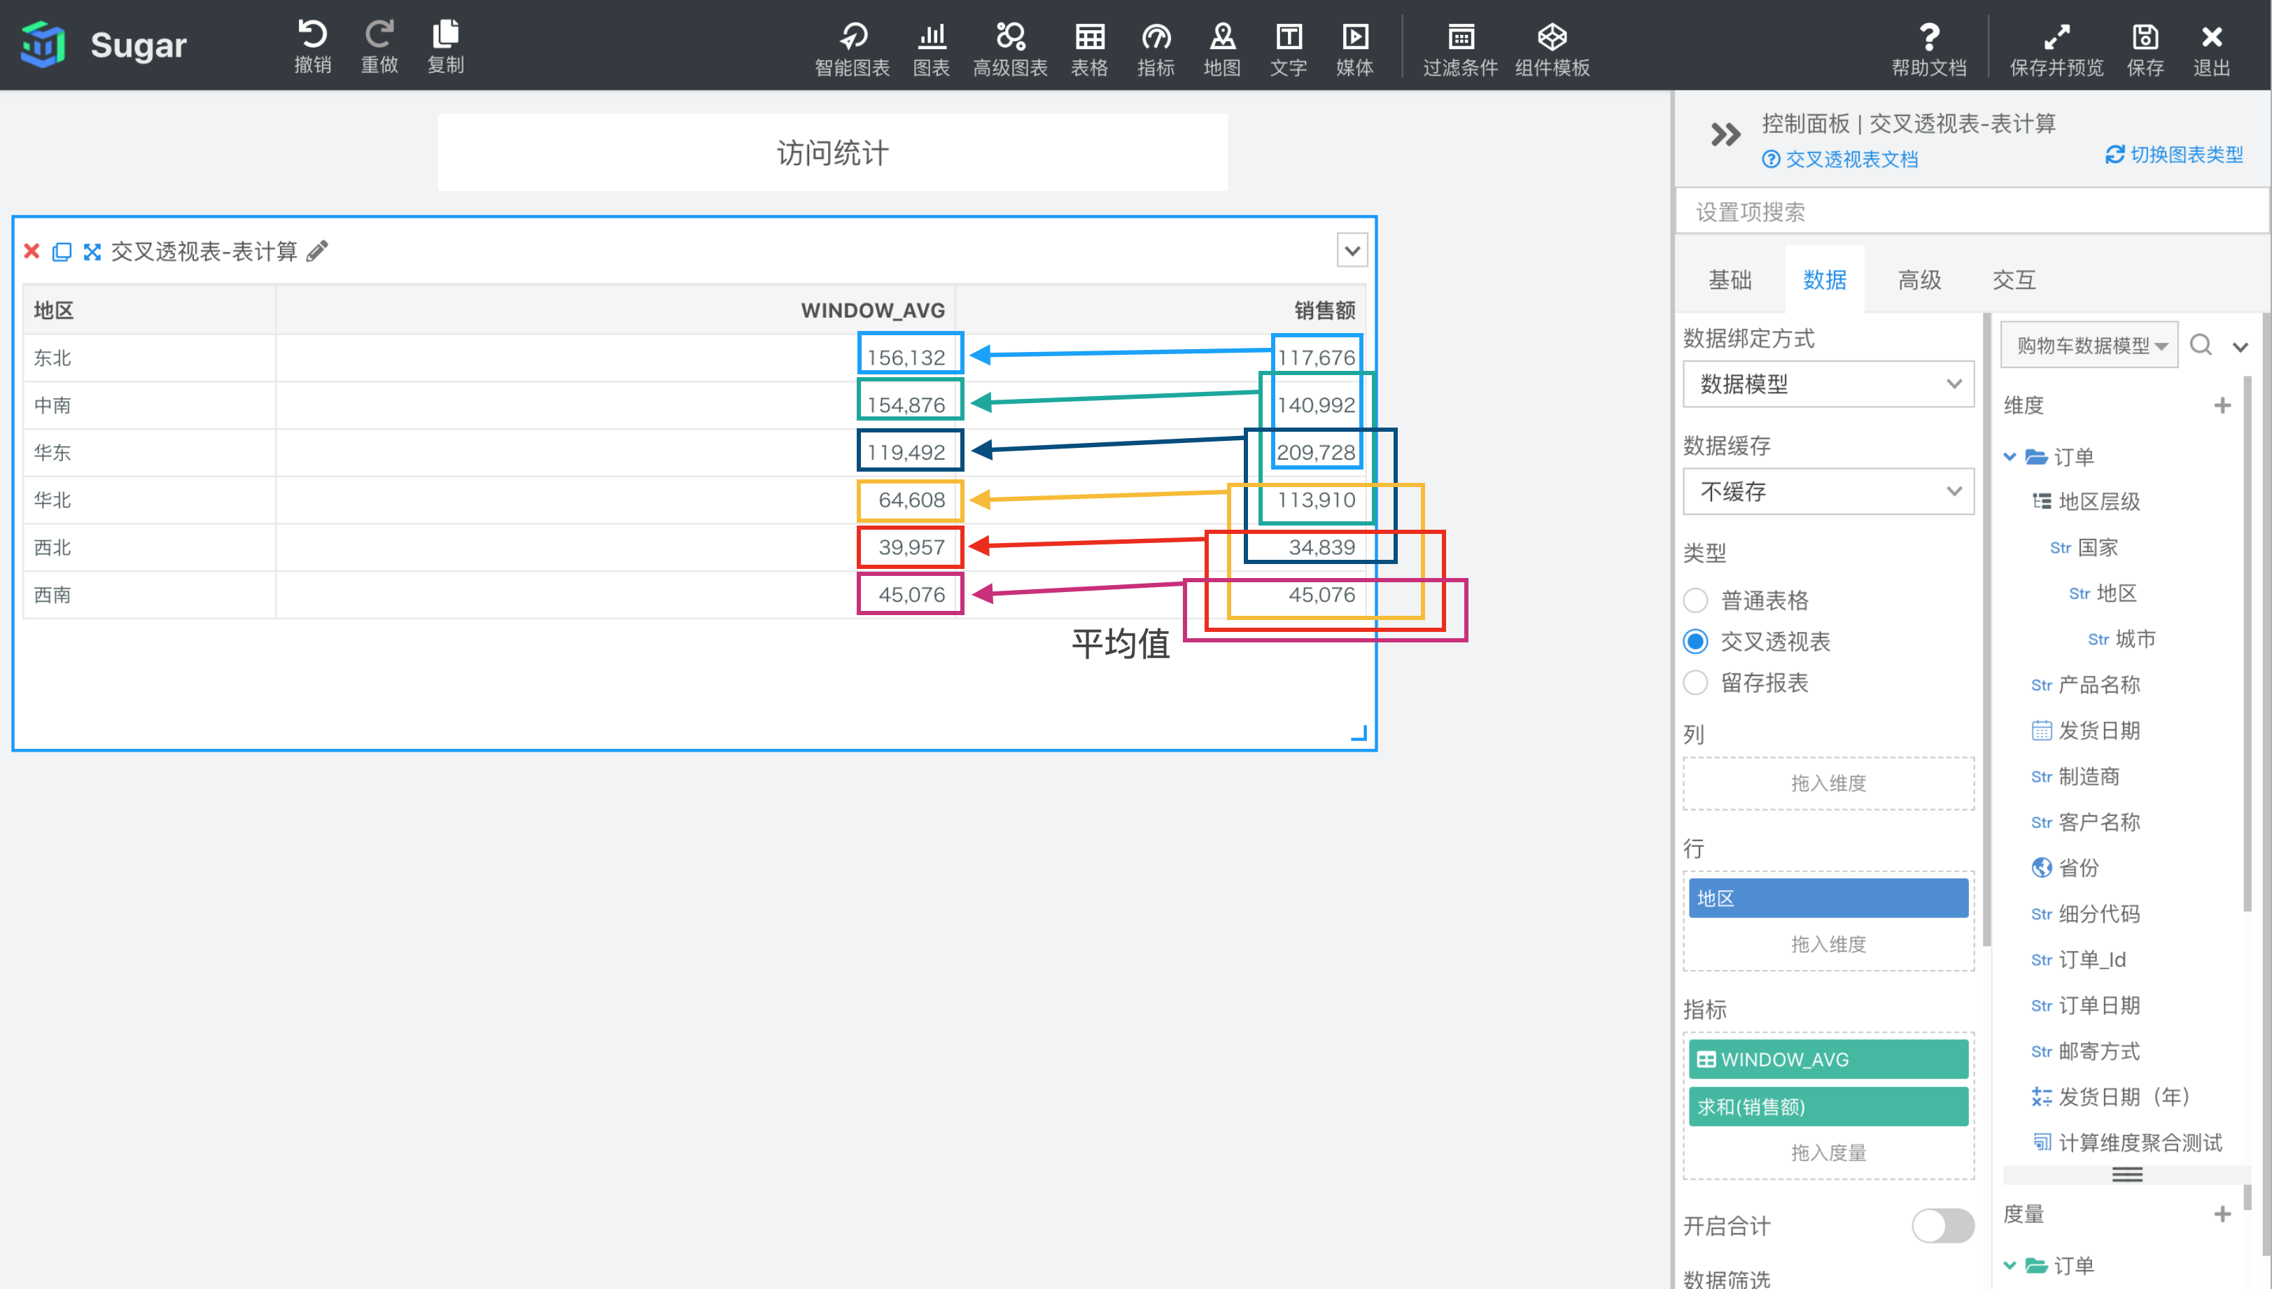This screenshot has height=1289, width=2272.
Task: Switch to the 基础 tab
Action: 1730,280
